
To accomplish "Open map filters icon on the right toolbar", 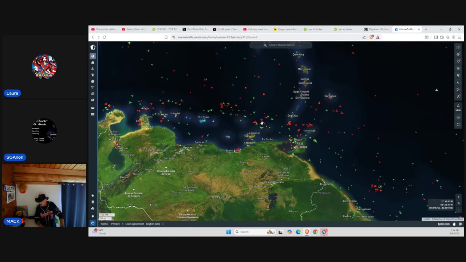I will point(458,54).
